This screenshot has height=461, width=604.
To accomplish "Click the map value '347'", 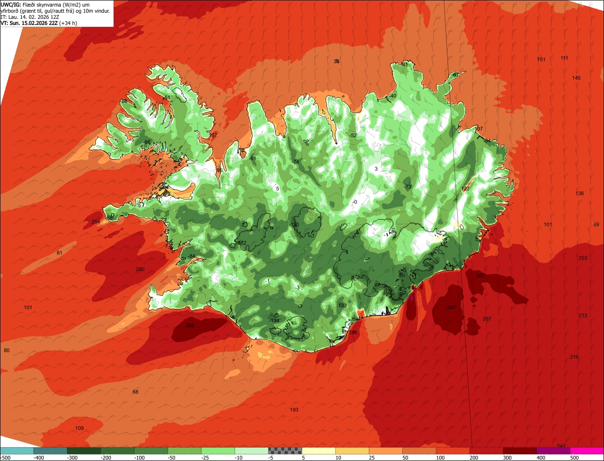I will coord(452,307).
